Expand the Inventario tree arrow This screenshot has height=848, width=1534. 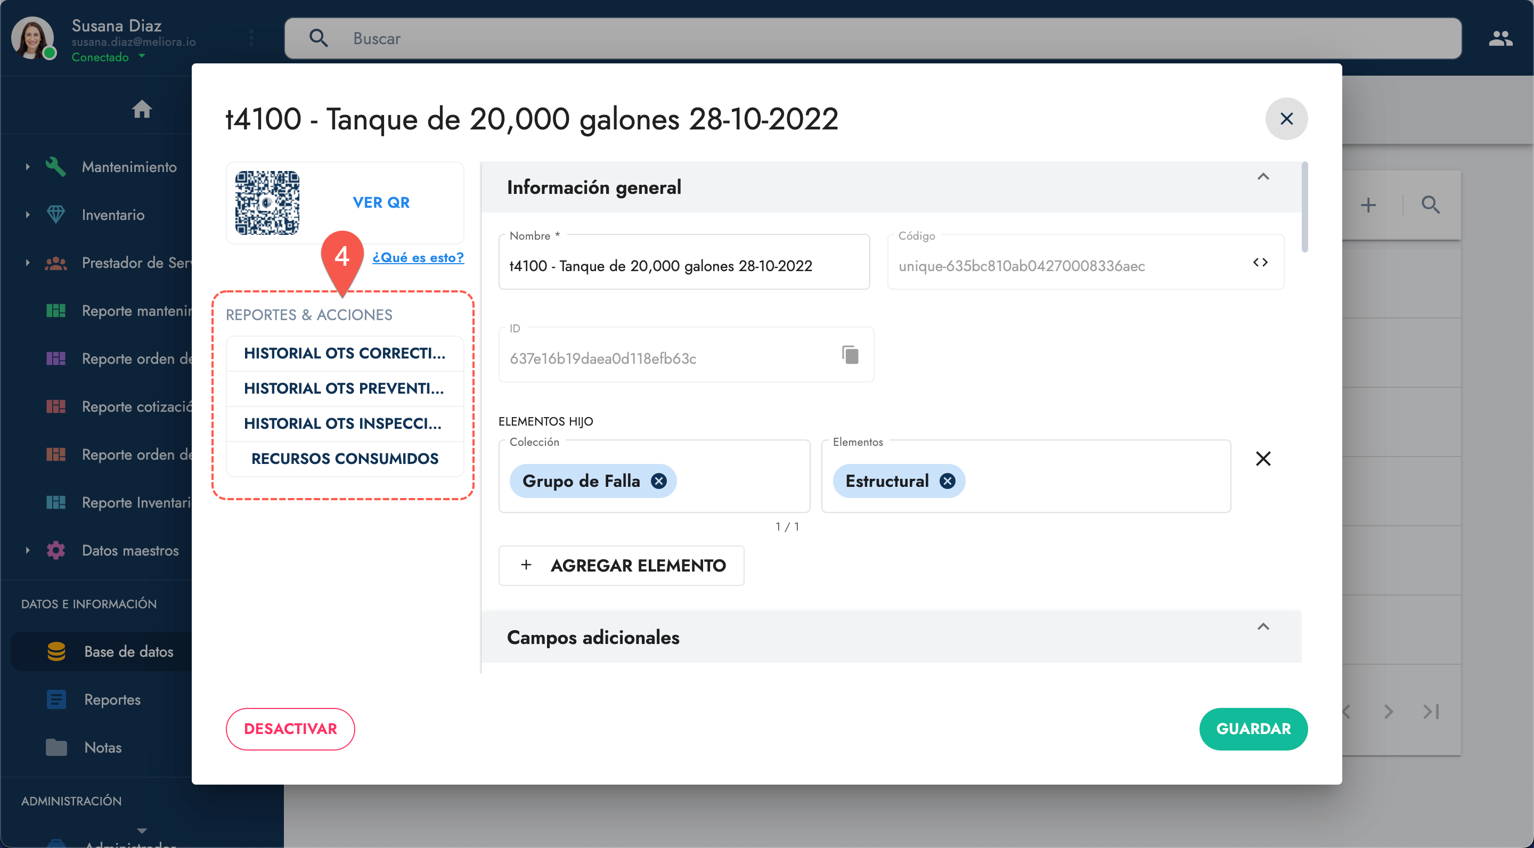[27, 214]
